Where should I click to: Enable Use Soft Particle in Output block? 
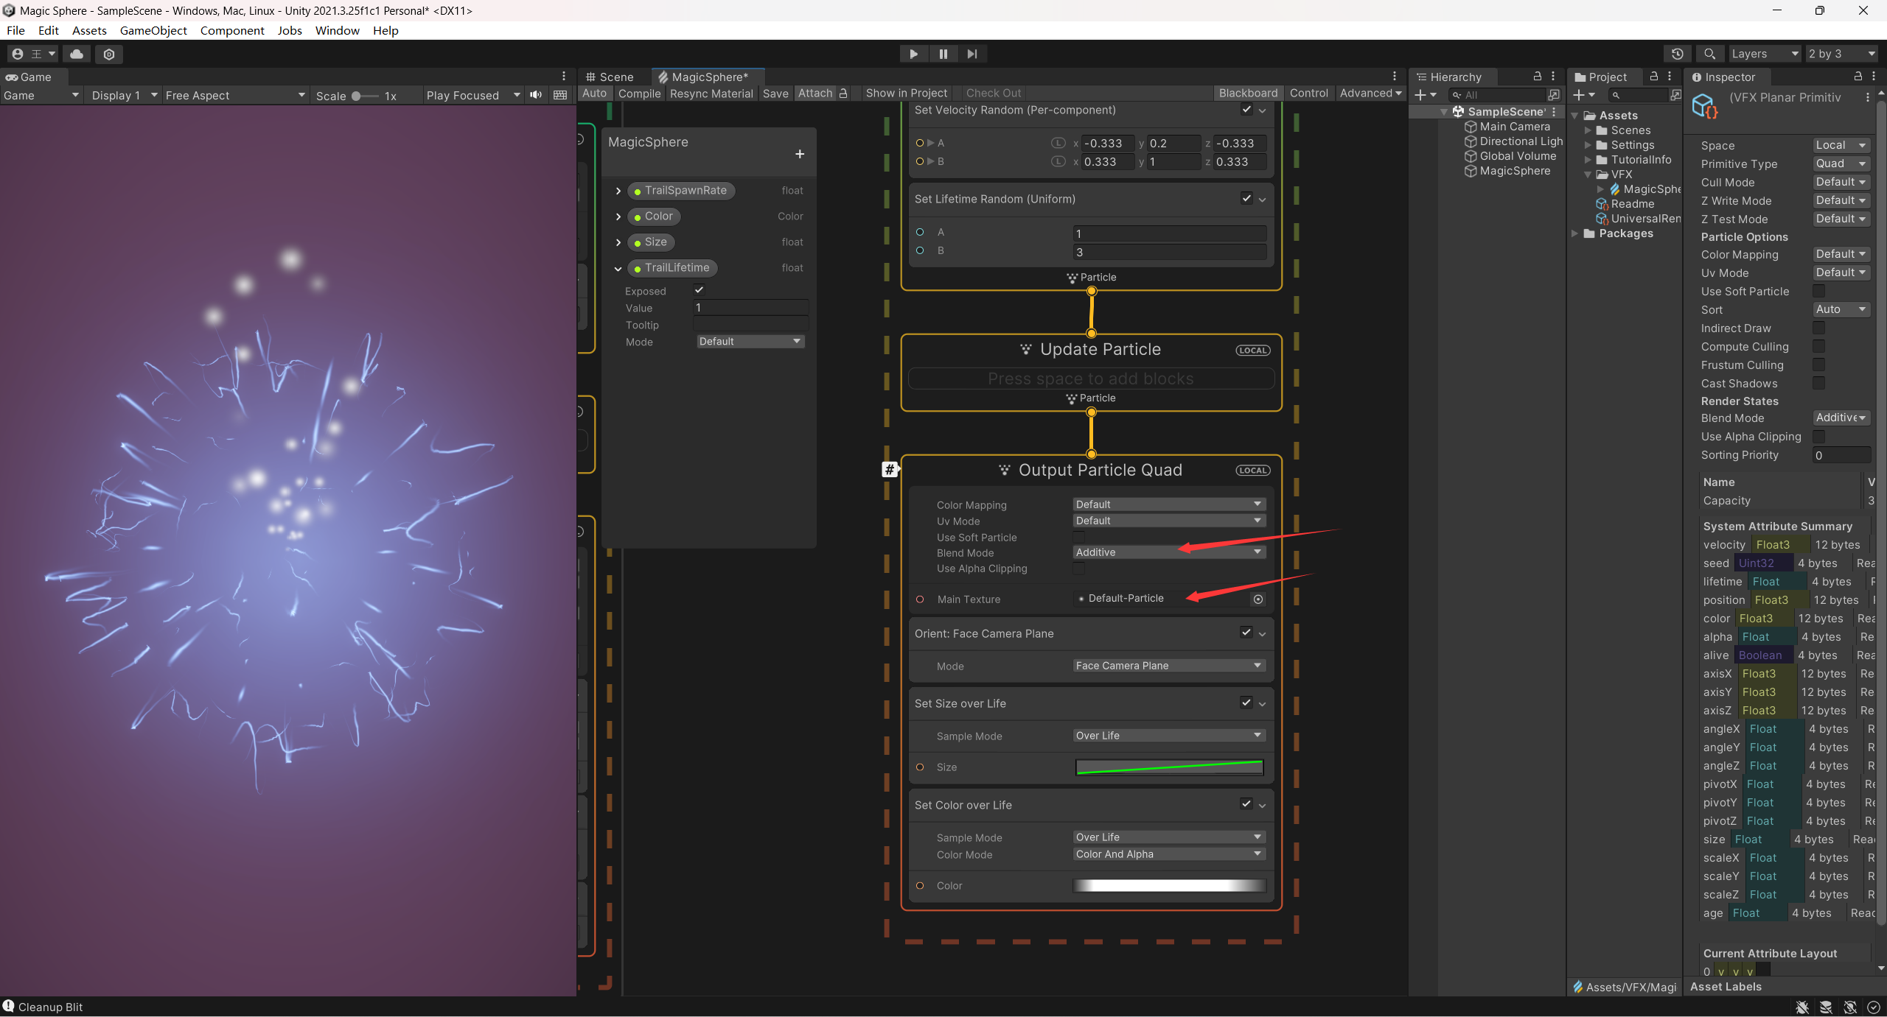click(1079, 538)
